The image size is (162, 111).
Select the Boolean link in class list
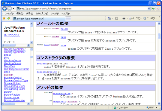[x=9, y=75]
